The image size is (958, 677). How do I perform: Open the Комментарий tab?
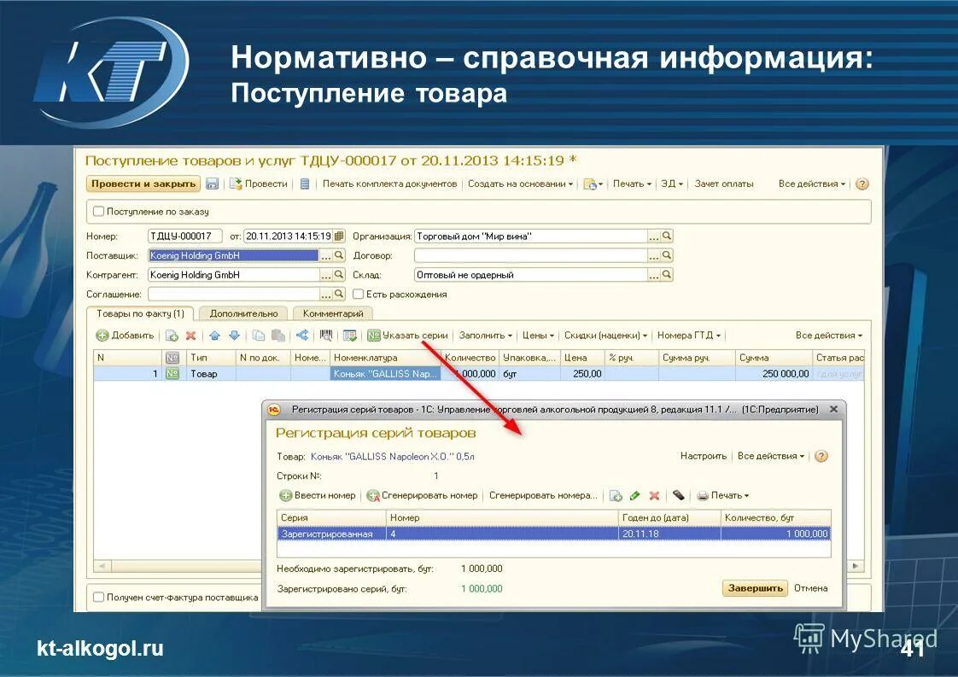333,312
